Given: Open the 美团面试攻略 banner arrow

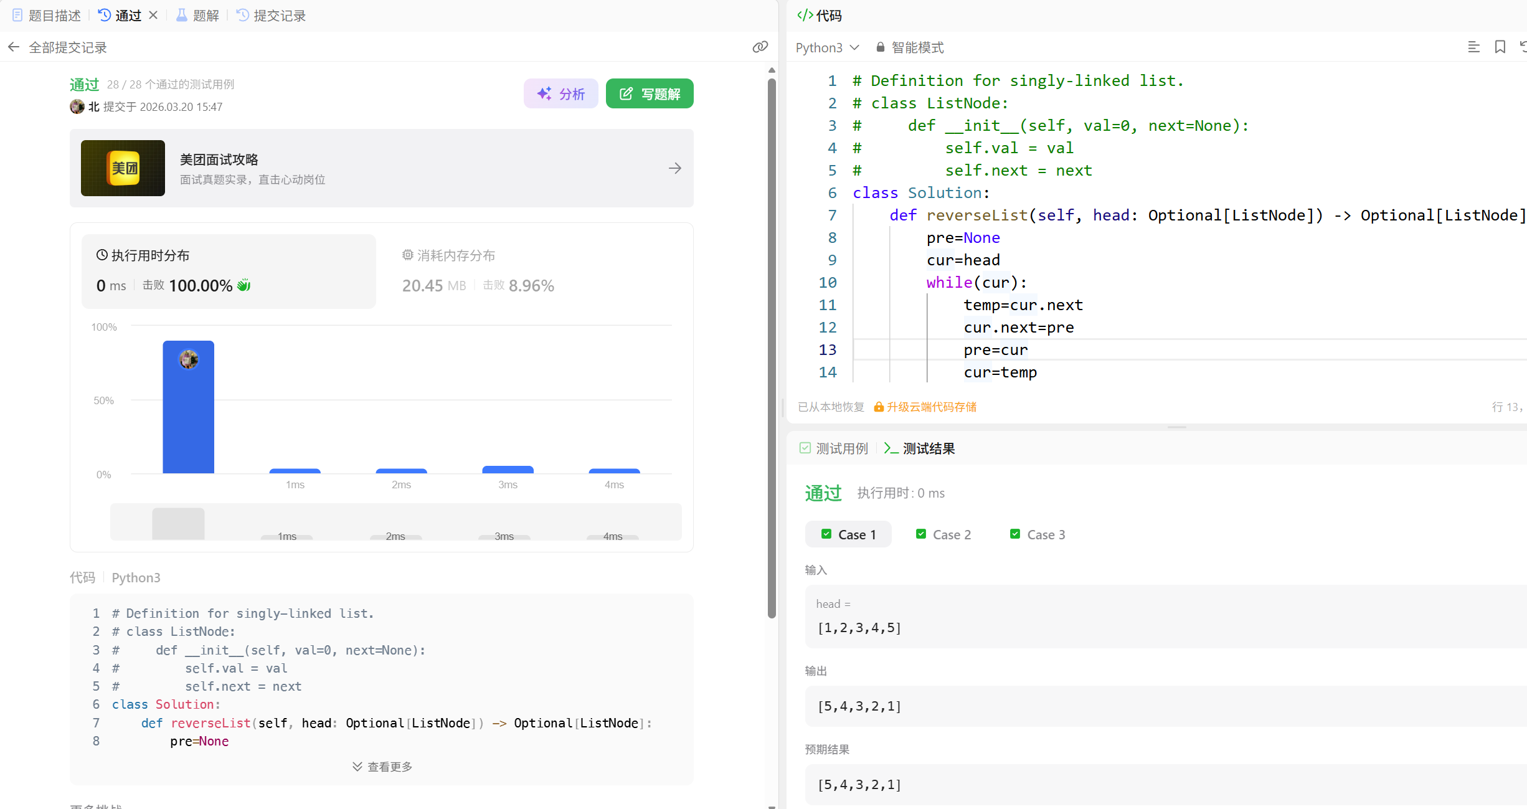Looking at the screenshot, I should (x=674, y=168).
